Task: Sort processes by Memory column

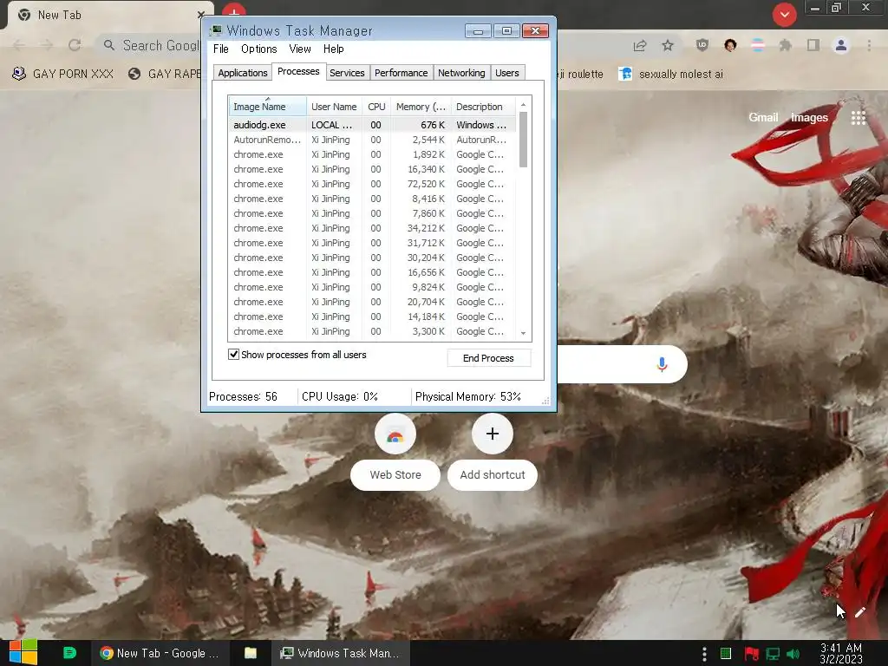Action: click(x=421, y=107)
